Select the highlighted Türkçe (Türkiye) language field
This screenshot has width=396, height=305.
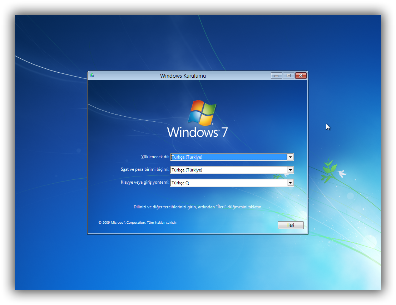click(x=229, y=157)
